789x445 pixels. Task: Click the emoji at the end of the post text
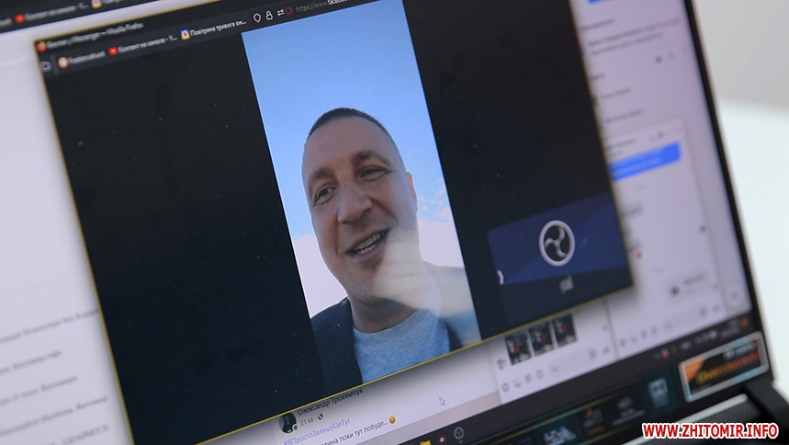coord(392,419)
